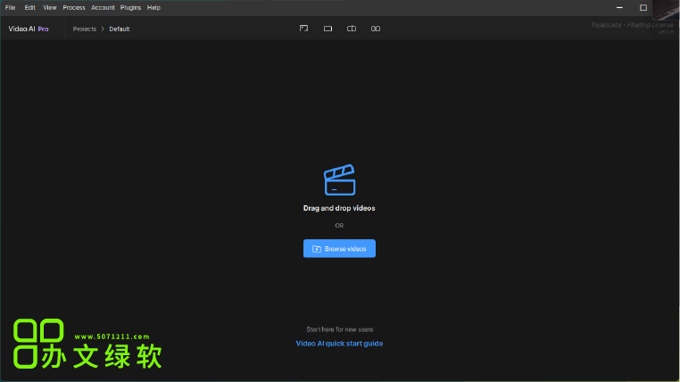Open the Account menu
680x382 pixels.
pyautogui.click(x=103, y=7)
